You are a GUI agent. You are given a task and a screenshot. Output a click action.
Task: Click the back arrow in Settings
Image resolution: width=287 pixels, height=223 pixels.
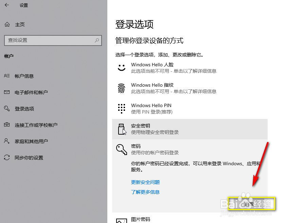(x=7, y=5)
